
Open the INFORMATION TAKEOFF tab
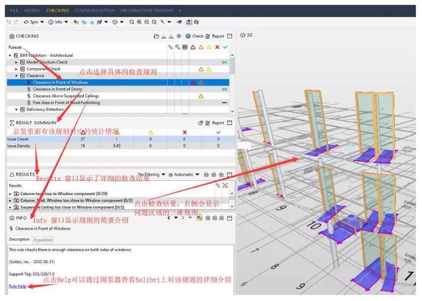[146, 11]
